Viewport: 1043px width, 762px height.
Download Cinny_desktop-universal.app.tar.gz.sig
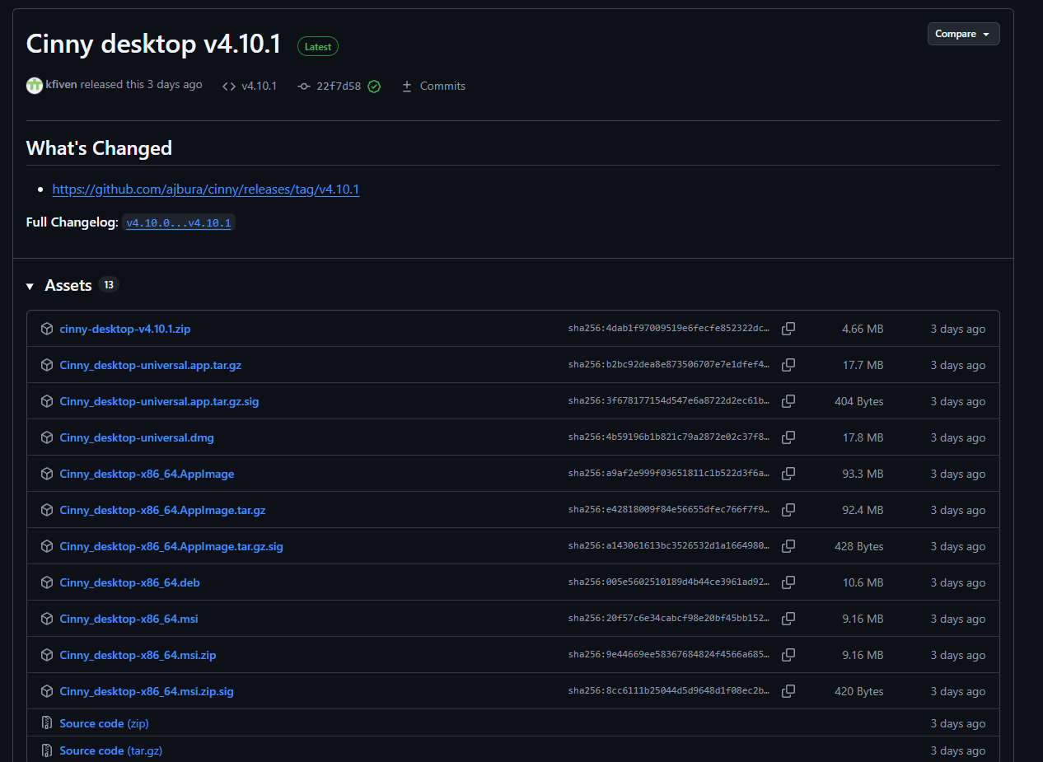[x=160, y=401]
